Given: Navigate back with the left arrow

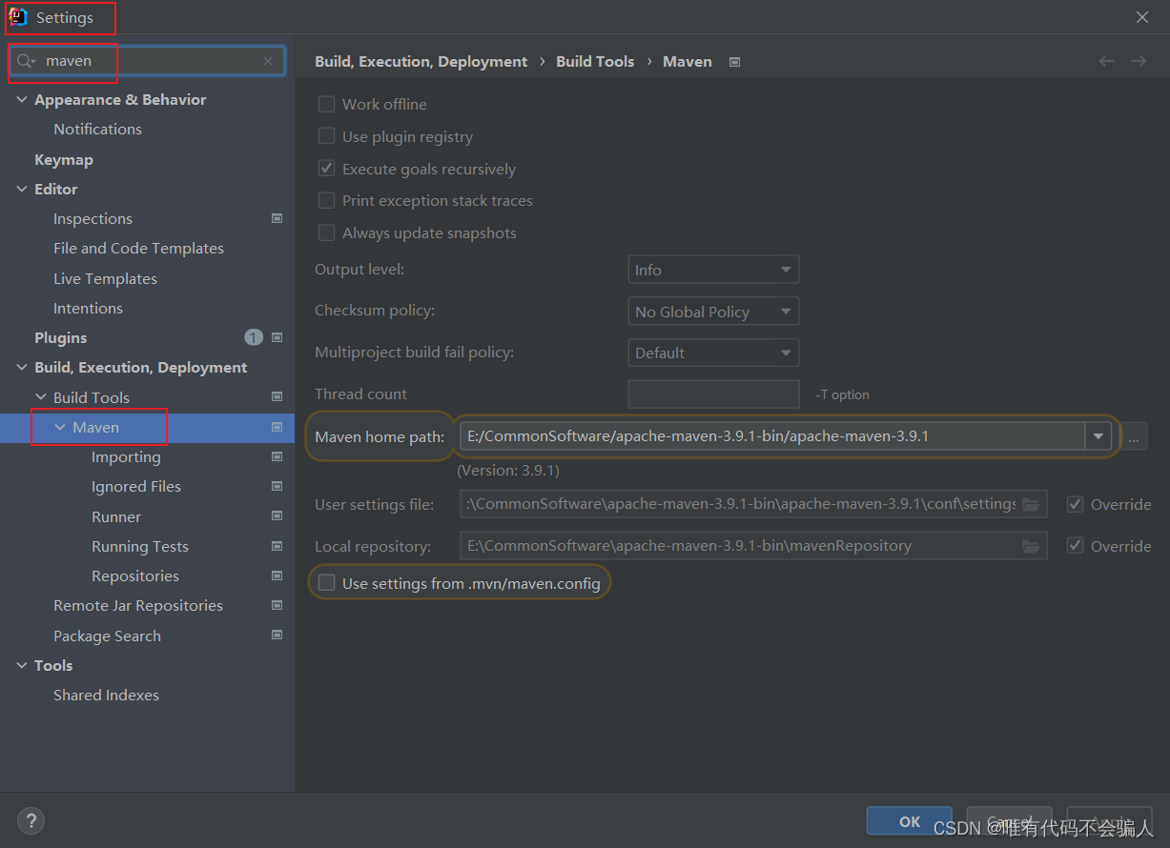Looking at the screenshot, I should coord(1106,61).
